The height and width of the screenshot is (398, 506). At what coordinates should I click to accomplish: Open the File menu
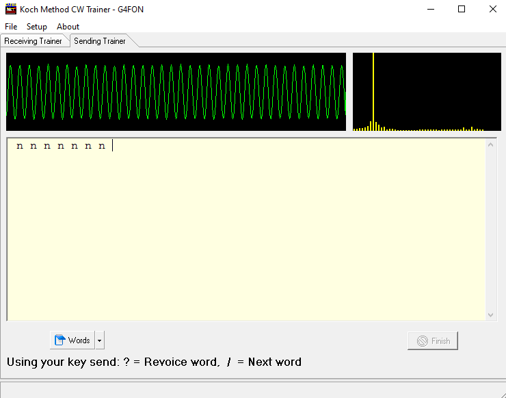point(11,27)
